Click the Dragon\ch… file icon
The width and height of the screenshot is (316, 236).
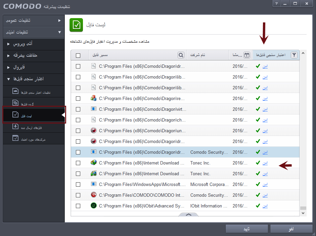93,120
